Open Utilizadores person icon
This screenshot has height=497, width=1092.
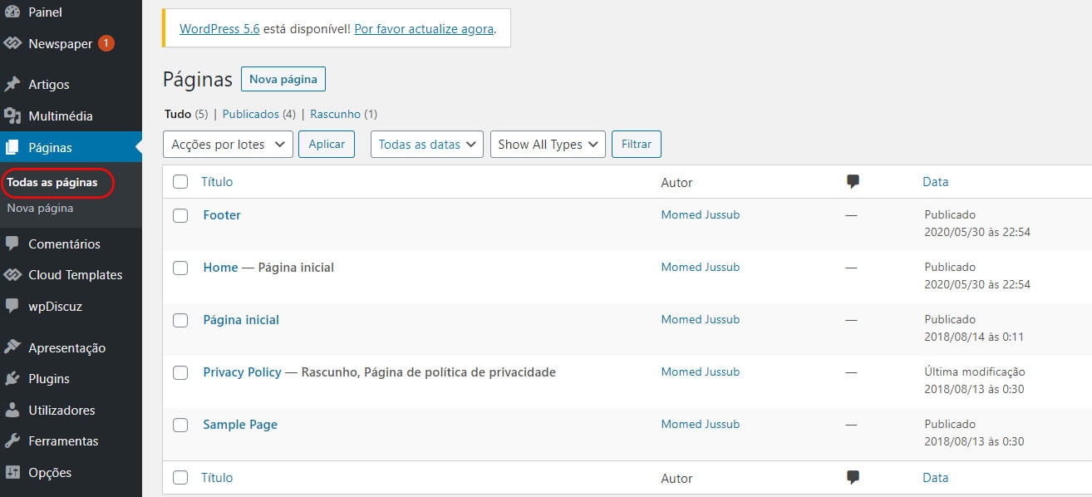pyautogui.click(x=12, y=411)
